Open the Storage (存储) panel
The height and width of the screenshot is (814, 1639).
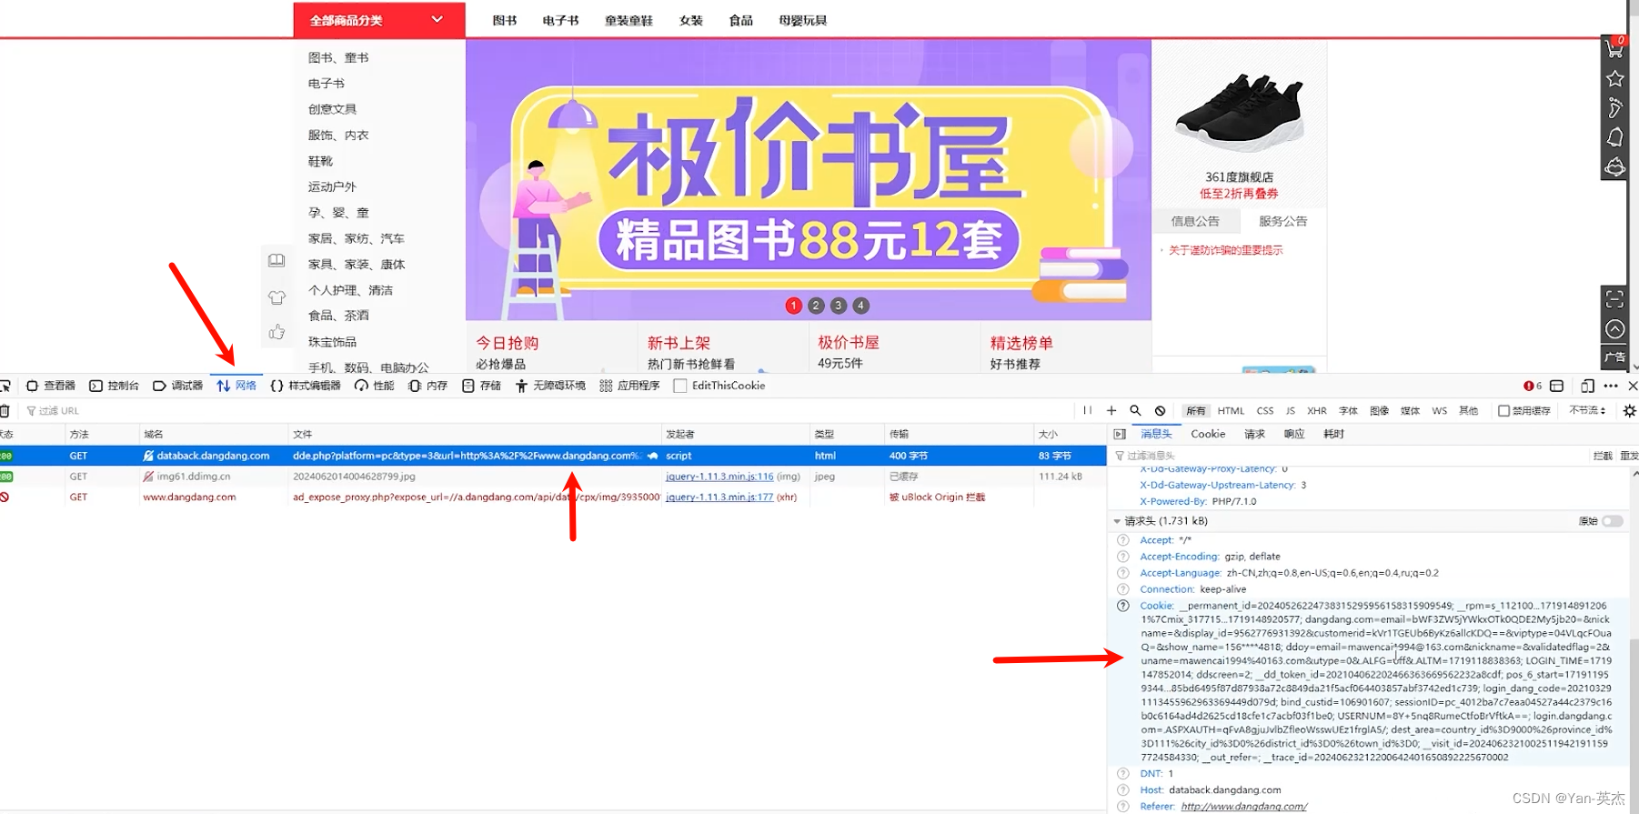pos(482,386)
